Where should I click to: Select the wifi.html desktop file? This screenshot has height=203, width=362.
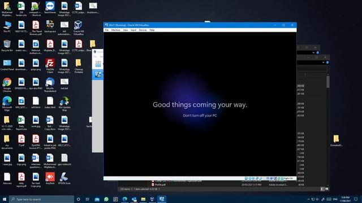[x=36, y=103]
